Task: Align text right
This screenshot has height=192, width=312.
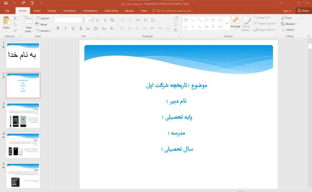Action: [x=137, y=28]
